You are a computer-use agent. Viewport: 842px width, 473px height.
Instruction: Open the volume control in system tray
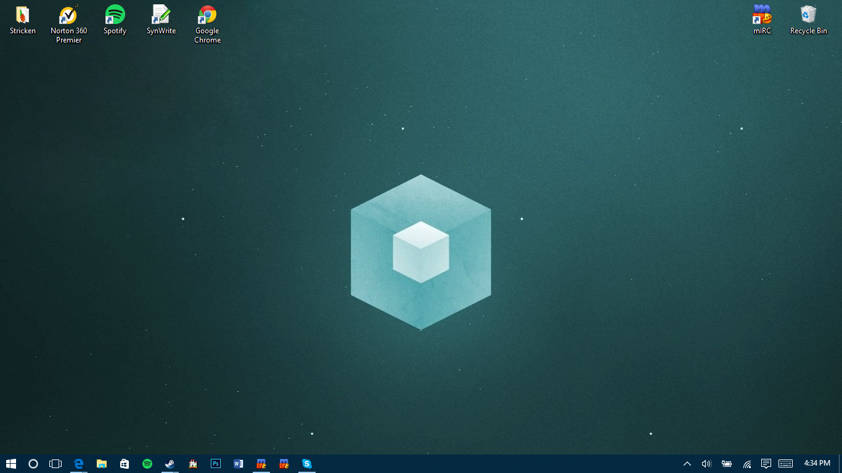pyautogui.click(x=706, y=464)
